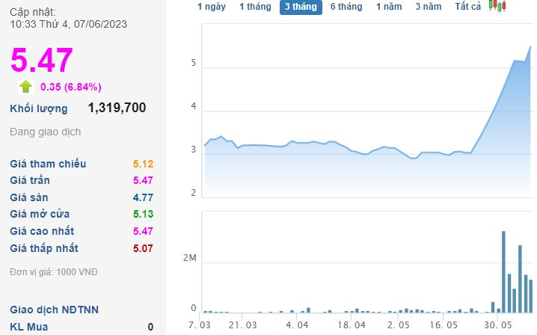Switch to the 1 tháng range
The width and height of the screenshot is (537, 335).
point(255,7)
